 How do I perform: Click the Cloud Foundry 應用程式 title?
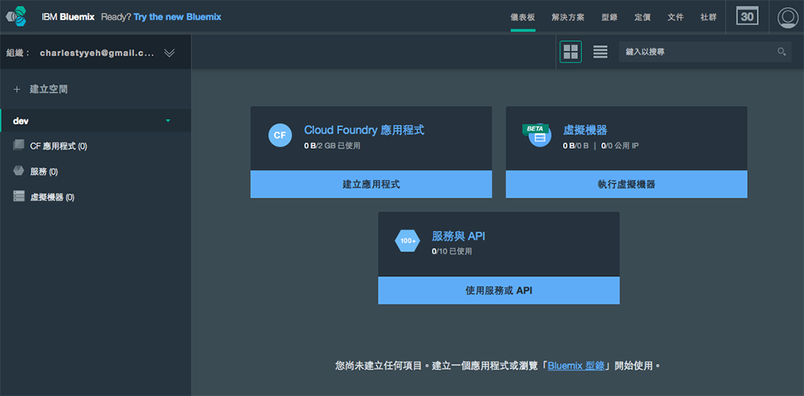coord(364,129)
